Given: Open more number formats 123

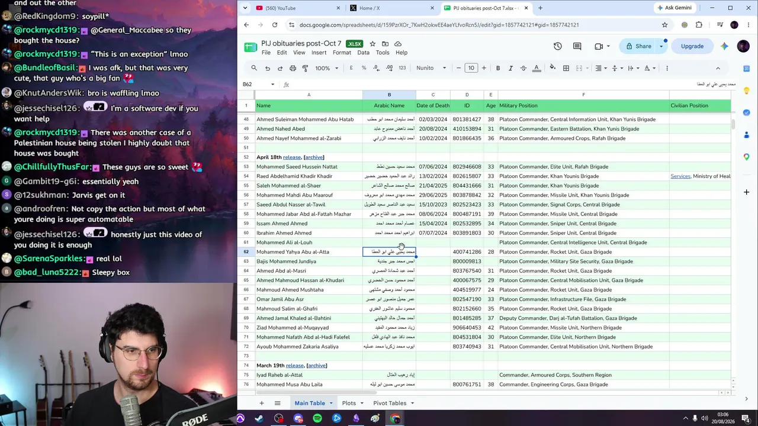Looking at the screenshot, I should point(402,68).
